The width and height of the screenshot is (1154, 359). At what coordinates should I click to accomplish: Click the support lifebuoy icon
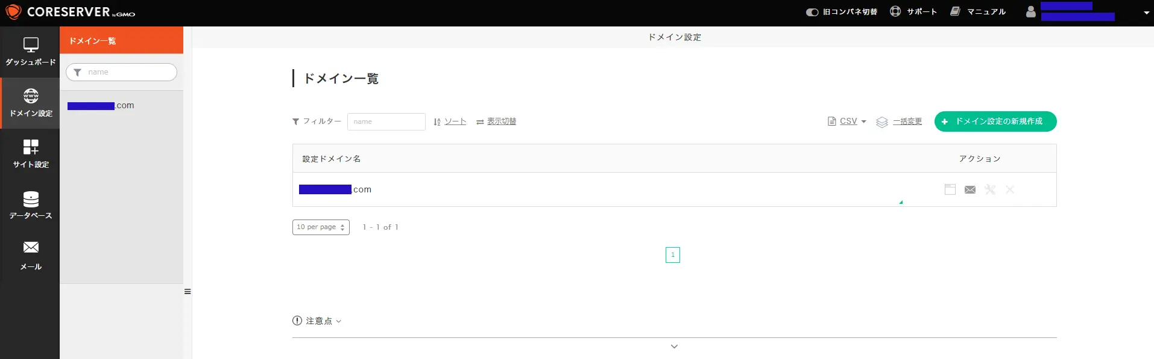895,11
